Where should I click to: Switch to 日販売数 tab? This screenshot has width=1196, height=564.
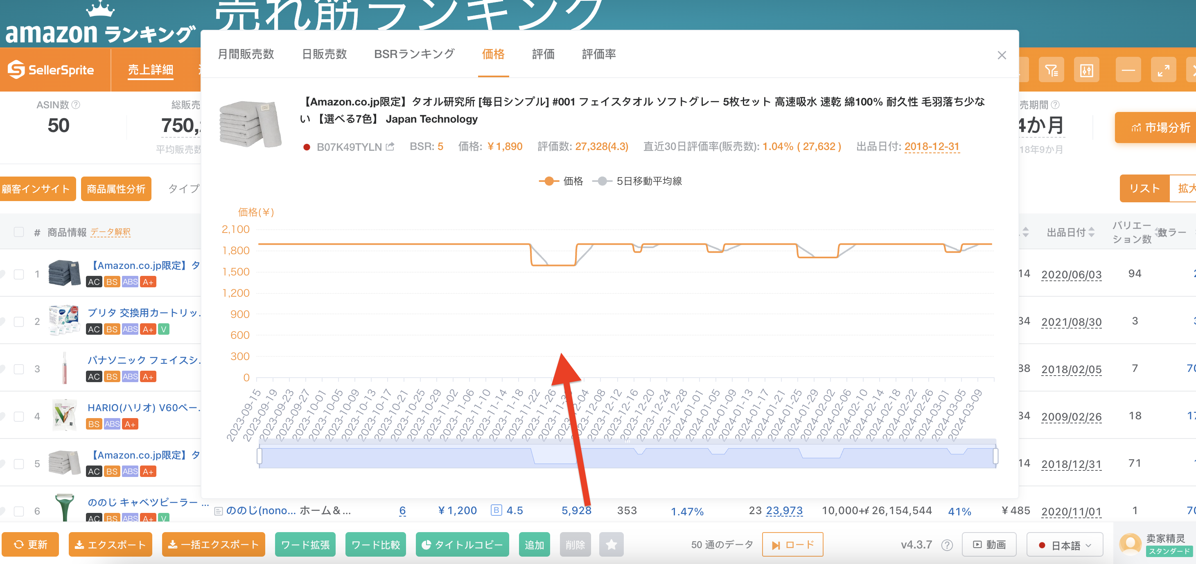tap(325, 54)
